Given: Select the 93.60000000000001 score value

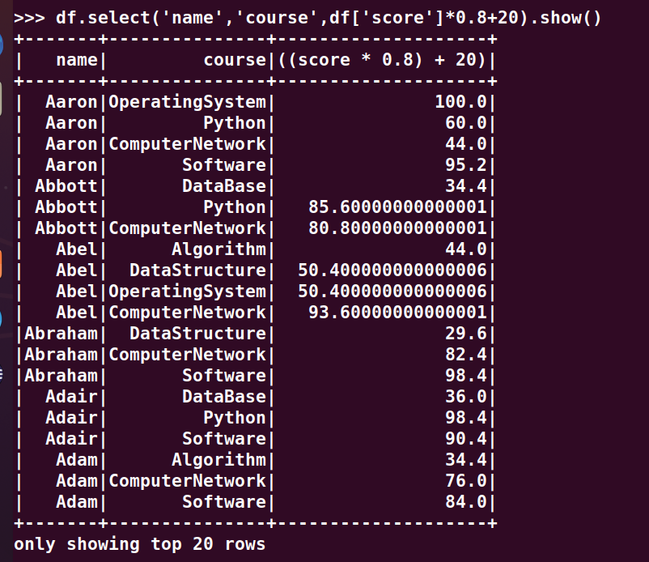Looking at the screenshot, I should tap(397, 313).
